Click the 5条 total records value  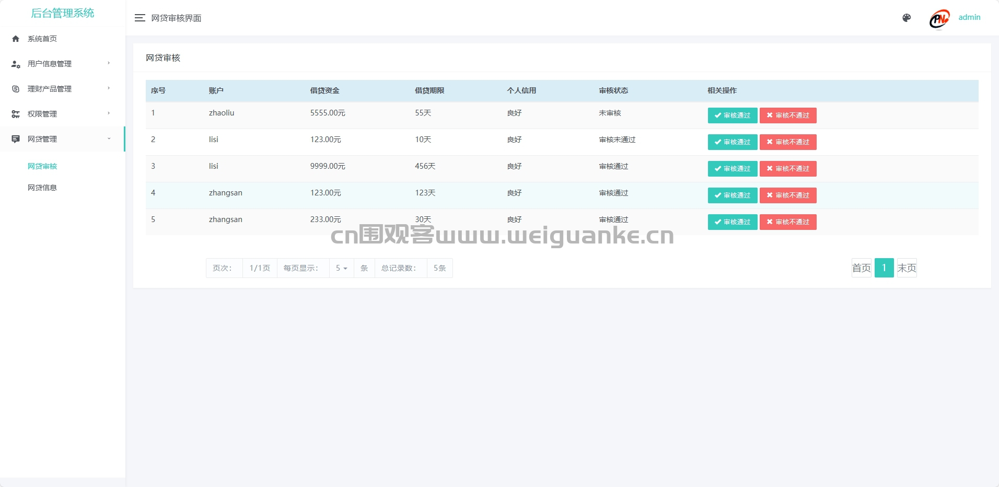point(440,268)
